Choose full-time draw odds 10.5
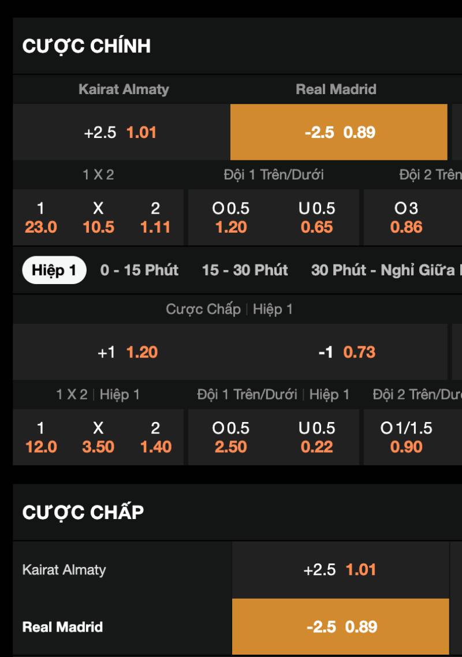 pos(98,218)
